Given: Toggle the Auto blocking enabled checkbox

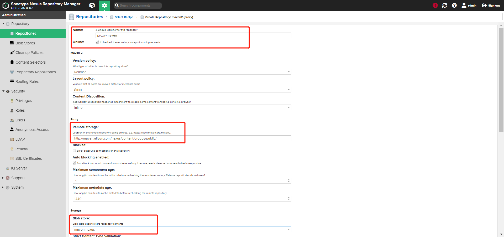Looking at the screenshot, I should tap(74, 163).
